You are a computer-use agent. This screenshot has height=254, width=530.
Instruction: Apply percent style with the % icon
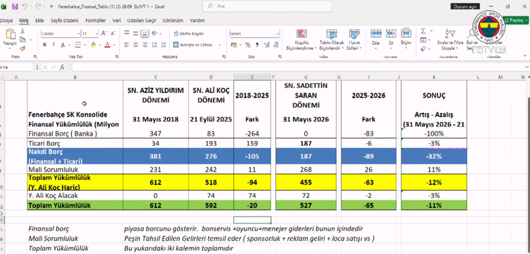click(248, 45)
